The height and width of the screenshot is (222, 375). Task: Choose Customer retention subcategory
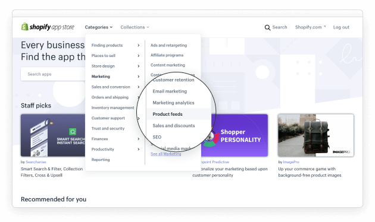[x=173, y=80]
